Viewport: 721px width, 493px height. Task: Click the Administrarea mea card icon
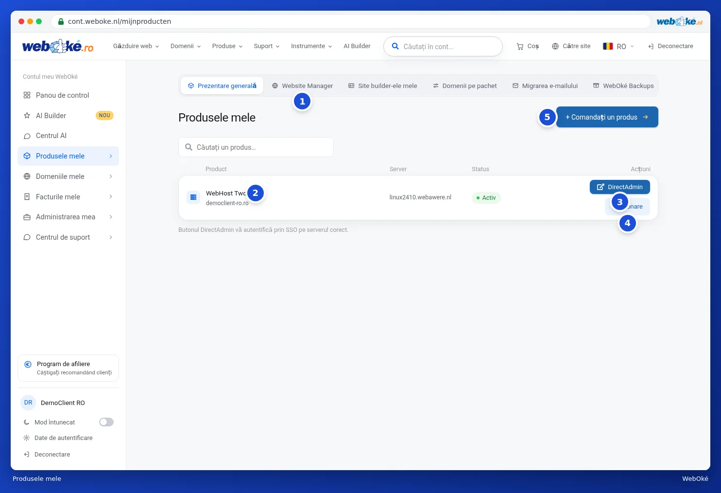27,217
